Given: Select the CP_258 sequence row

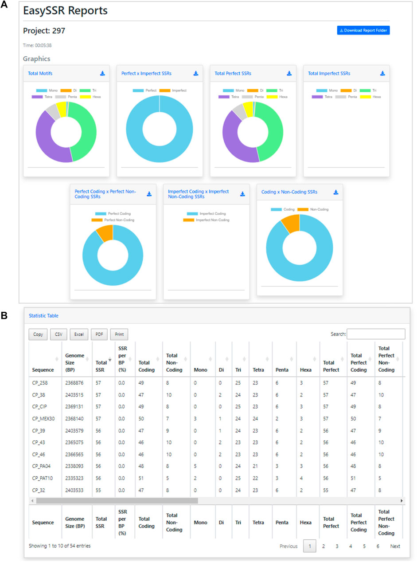Looking at the screenshot, I should click(x=217, y=382).
